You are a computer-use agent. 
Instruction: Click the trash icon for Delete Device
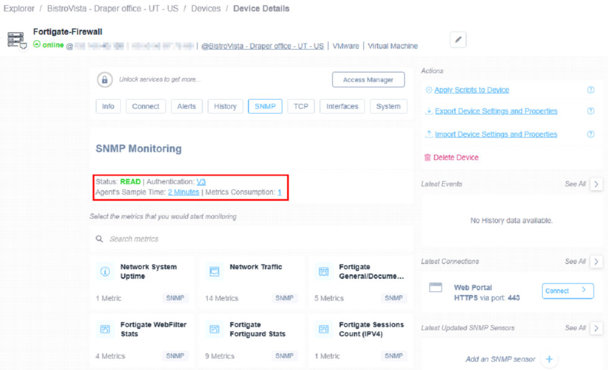pos(427,157)
